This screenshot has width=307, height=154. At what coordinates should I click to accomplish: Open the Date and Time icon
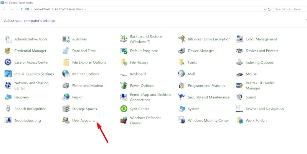coord(66,51)
